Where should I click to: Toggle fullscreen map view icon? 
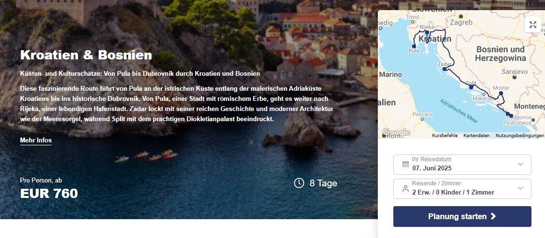pos(533,25)
